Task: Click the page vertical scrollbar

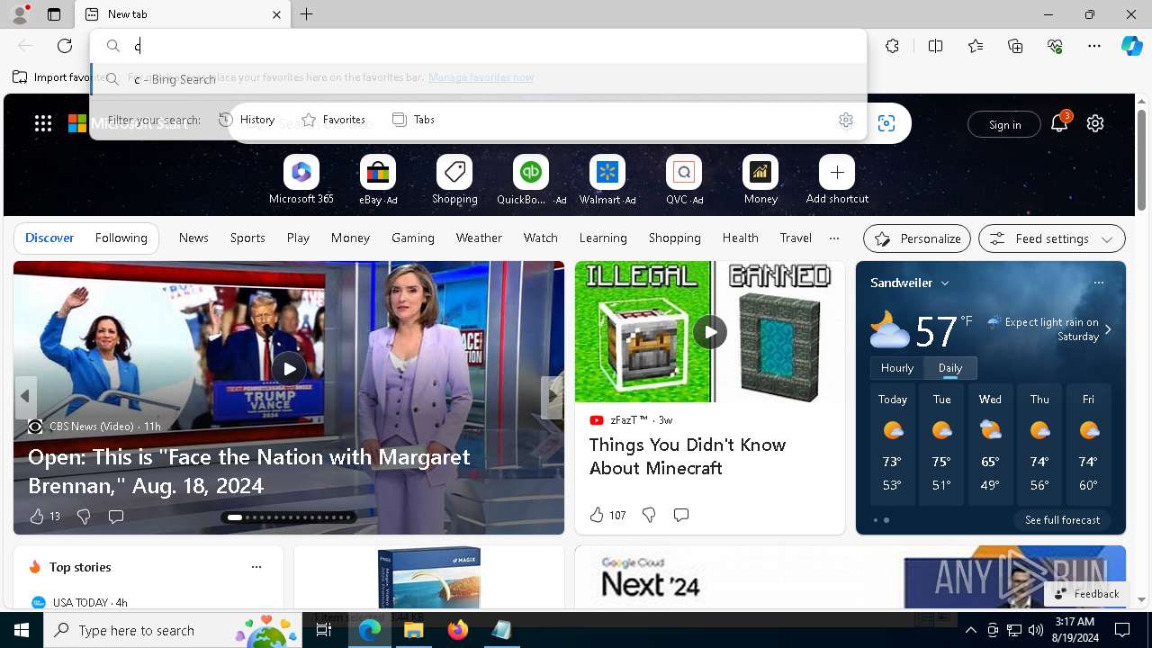Action: [x=1142, y=162]
